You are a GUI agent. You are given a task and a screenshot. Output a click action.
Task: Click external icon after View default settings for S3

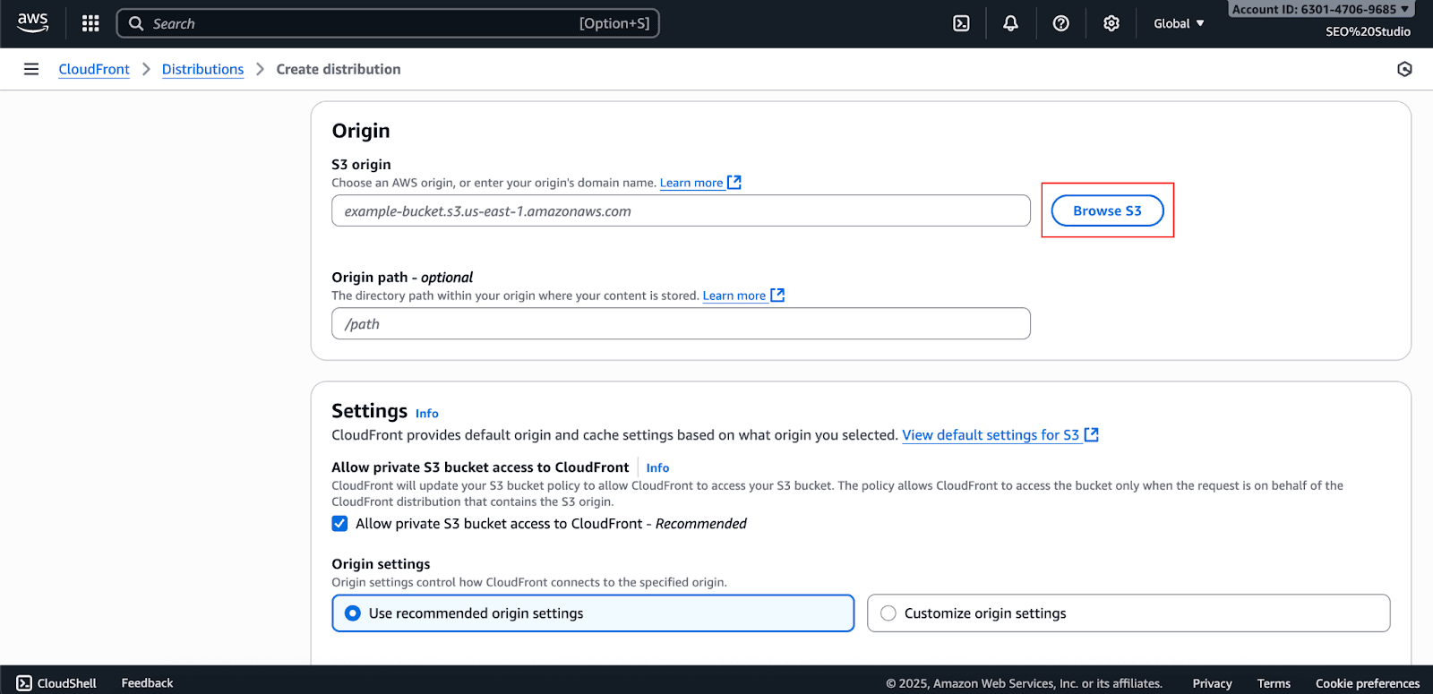1092,434
